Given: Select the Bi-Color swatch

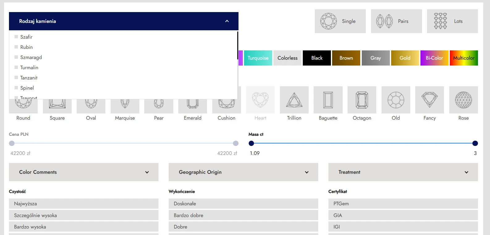Looking at the screenshot, I should (x=434, y=58).
